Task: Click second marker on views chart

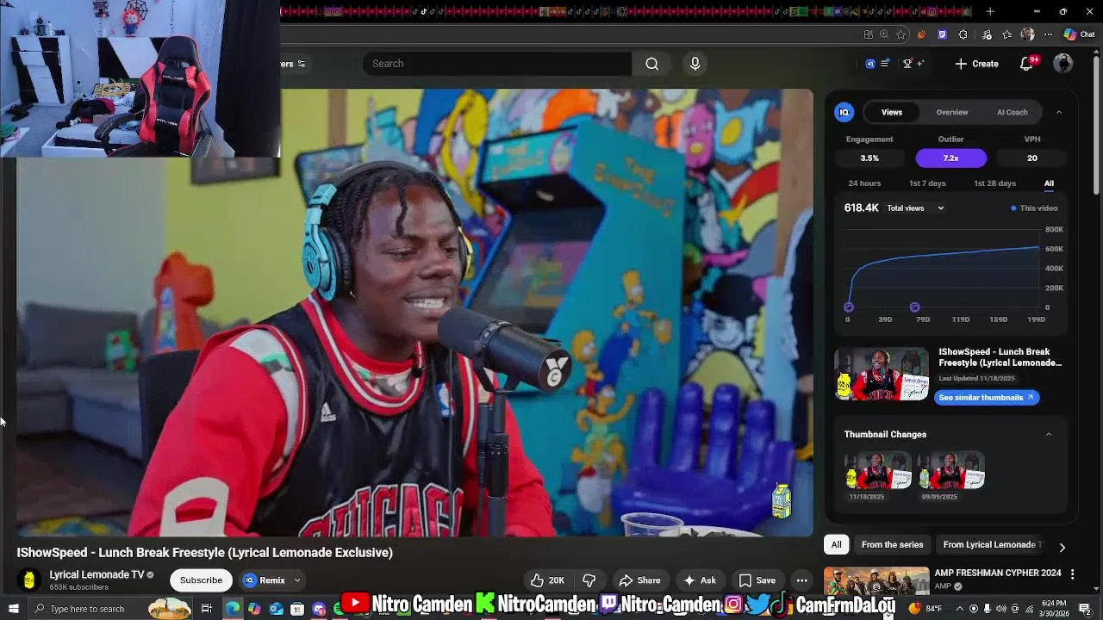Action: pyautogui.click(x=914, y=307)
